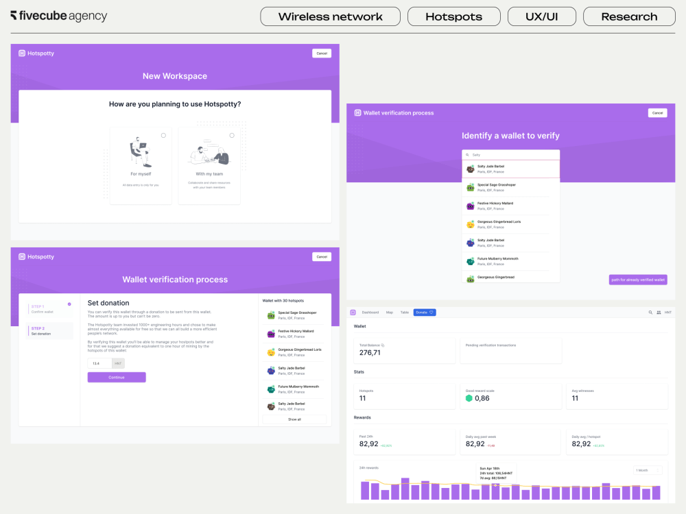Click the HNT label in dashboard header
This screenshot has width=686, height=514.
668,313
